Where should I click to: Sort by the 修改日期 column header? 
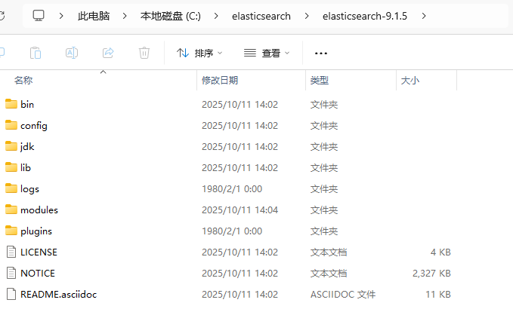tap(220, 81)
